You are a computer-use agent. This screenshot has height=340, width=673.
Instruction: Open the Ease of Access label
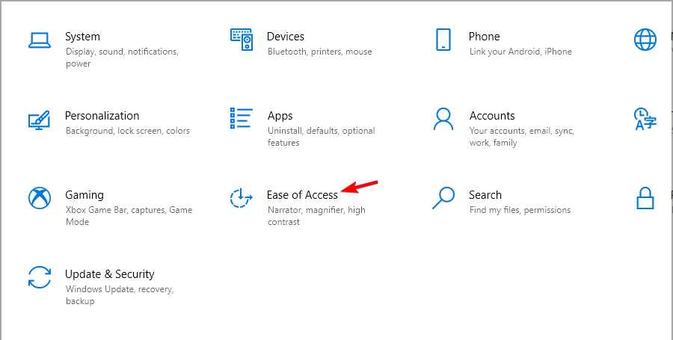click(x=303, y=195)
